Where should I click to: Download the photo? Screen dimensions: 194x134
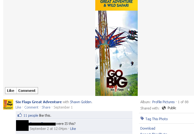(x=147, y=128)
